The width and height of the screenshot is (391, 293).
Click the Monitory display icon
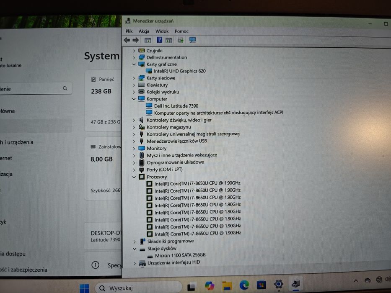(142, 149)
